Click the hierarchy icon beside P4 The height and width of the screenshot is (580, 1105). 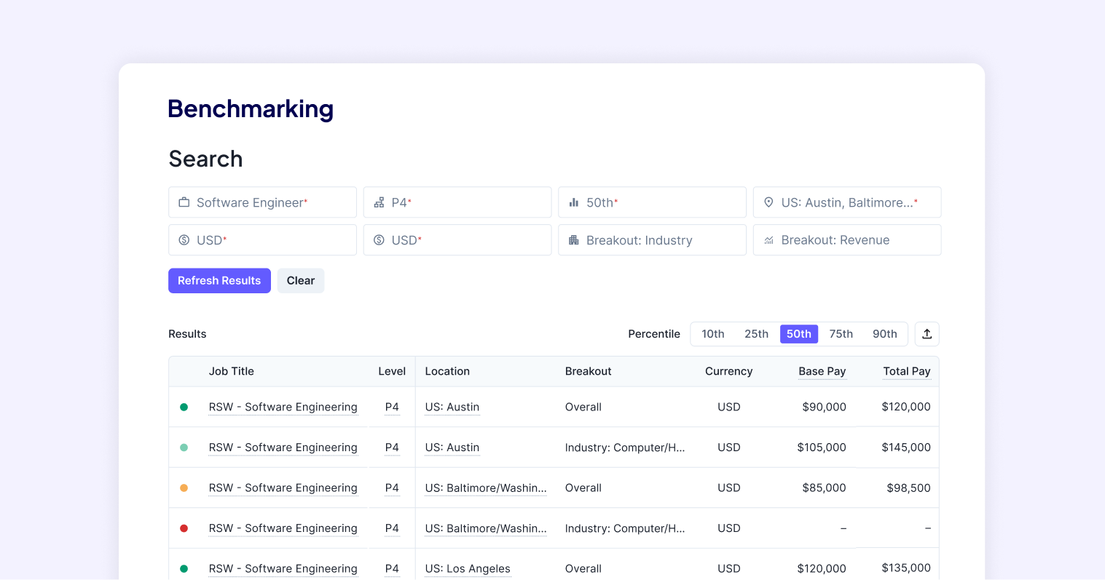pos(379,202)
